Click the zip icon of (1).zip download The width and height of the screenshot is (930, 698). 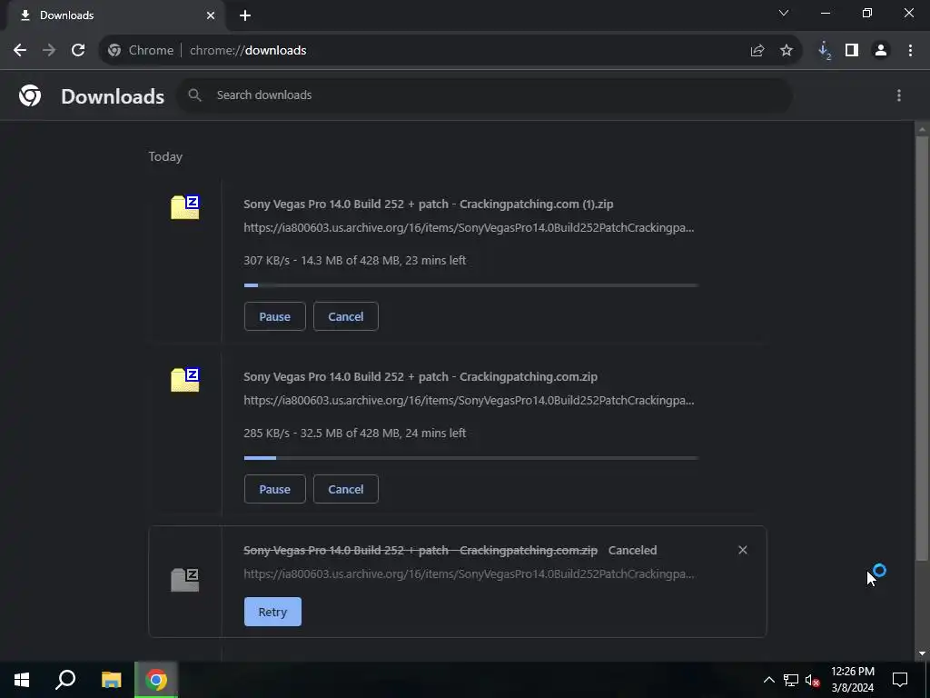[185, 206]
